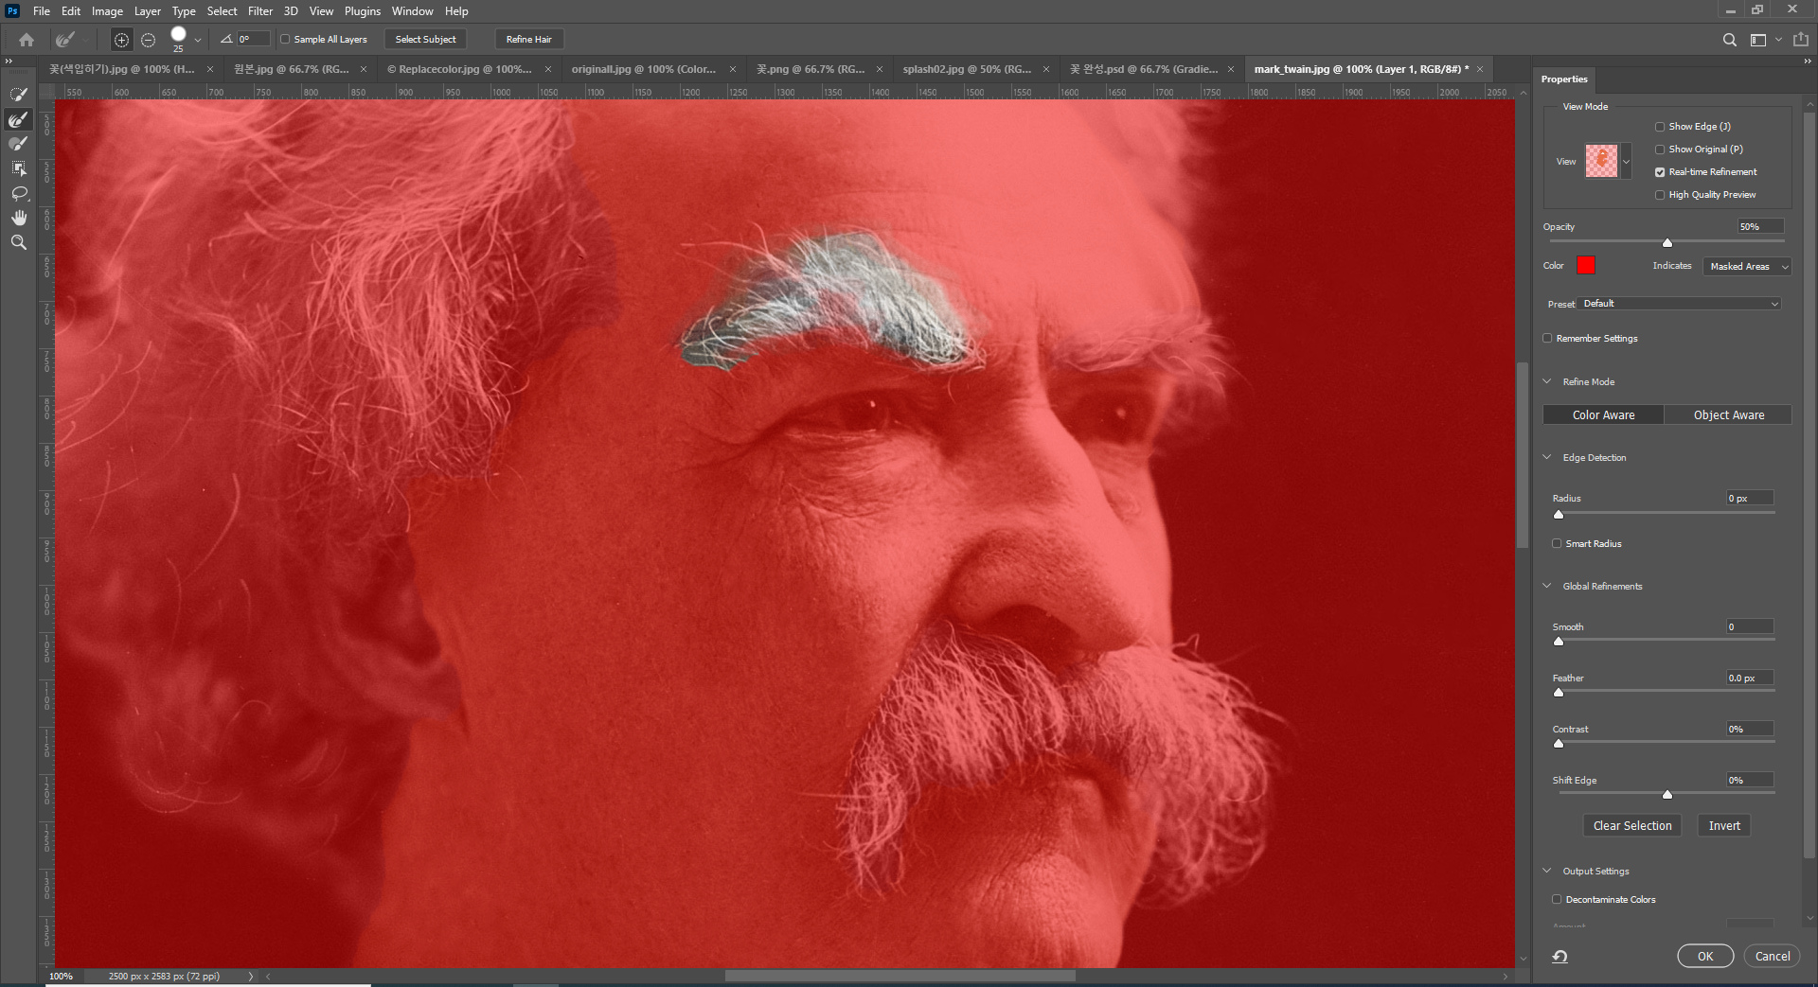Viewport: 1818px width, 987px height.
Task: Click Clear Selection button
Action: tap(1632, 826)
